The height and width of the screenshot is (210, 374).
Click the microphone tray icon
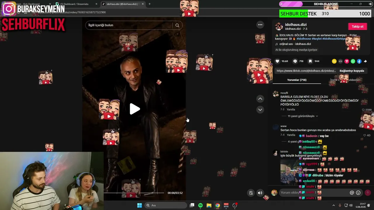pyautogui.click(x=340, y=205)
